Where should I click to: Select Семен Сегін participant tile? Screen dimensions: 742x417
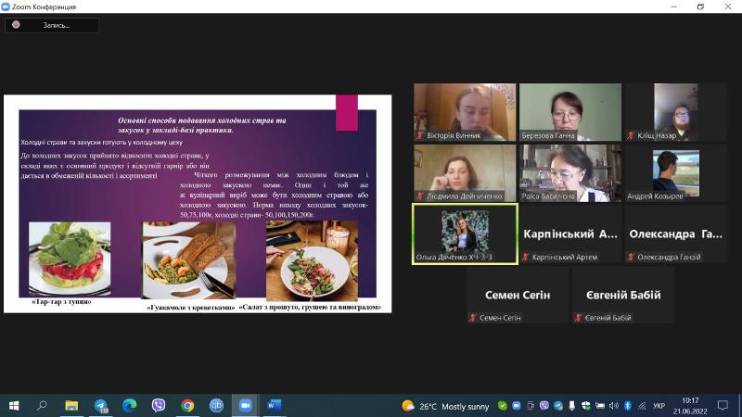[518, 295]
